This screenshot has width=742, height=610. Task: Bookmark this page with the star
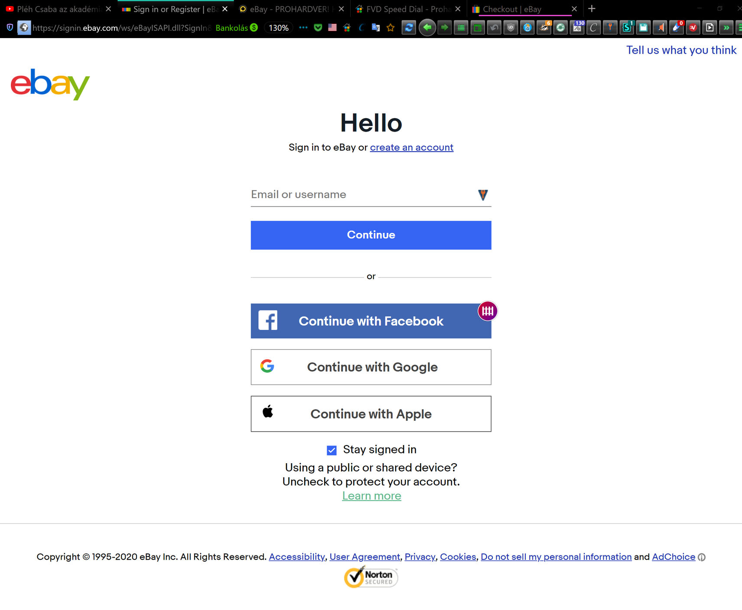tap(391, 28)
